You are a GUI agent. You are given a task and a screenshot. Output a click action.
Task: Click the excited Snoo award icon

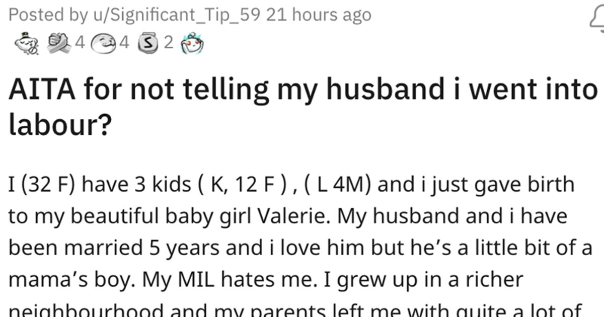tap(193, 44)
